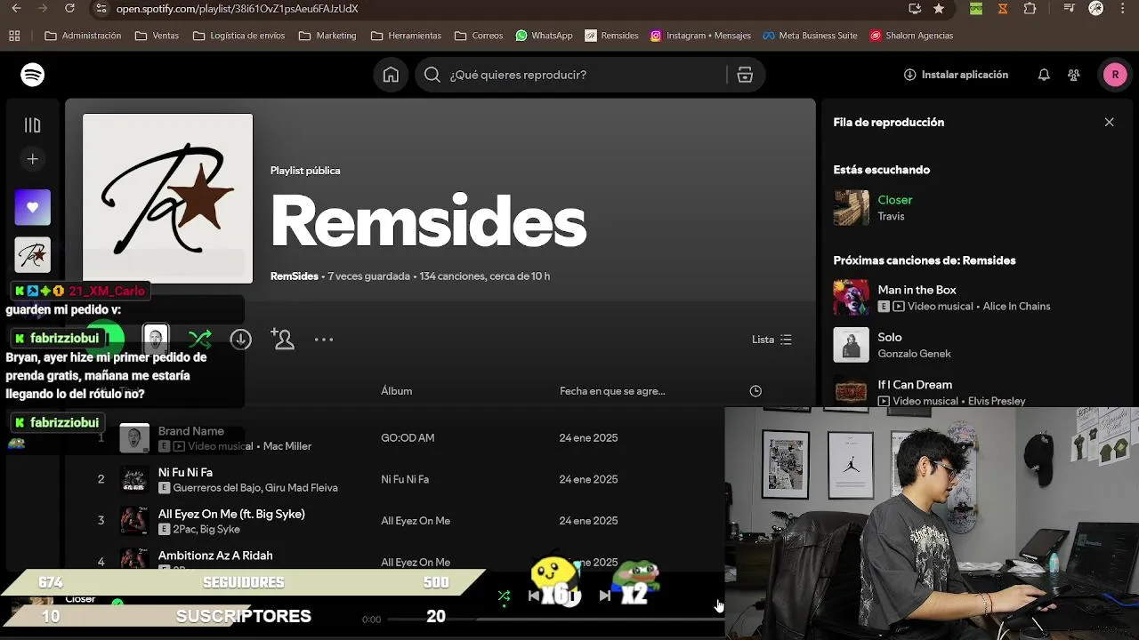Open the WhatsApp bookmark

[544, 36]
